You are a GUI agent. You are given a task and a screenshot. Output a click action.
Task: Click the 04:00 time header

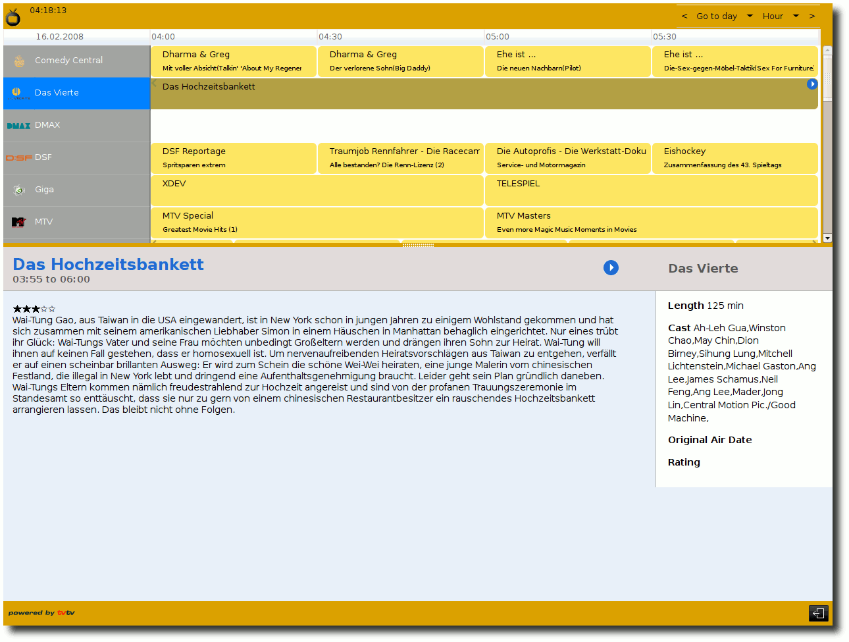pyautogui.click(x=163, y=37)
